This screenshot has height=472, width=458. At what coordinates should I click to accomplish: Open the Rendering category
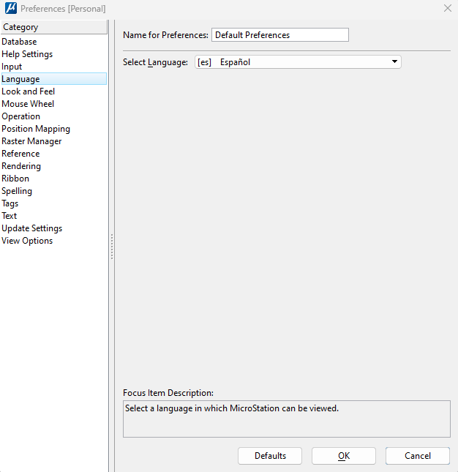click(x=54, y=166)
